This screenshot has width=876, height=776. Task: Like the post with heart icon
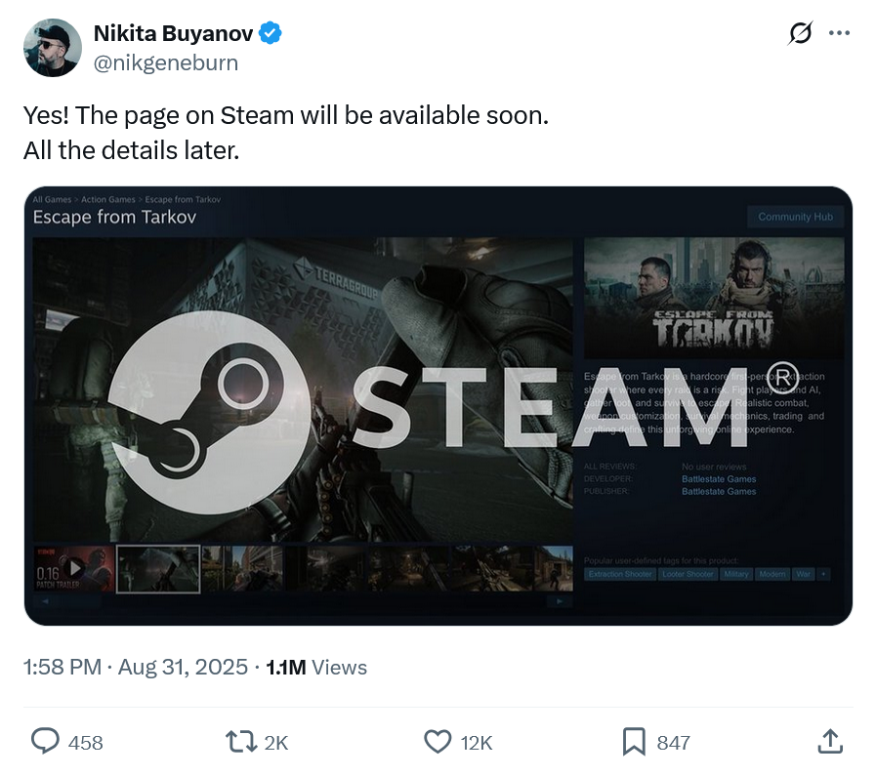pos(438,742)
